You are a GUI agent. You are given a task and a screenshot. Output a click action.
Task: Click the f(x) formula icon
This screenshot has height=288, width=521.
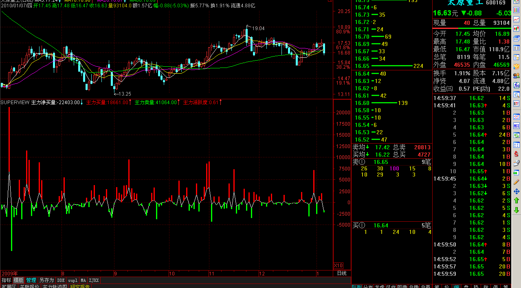517,85
